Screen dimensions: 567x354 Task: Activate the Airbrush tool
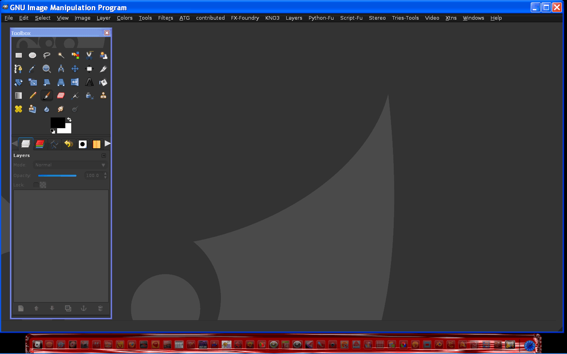[75, 96]
